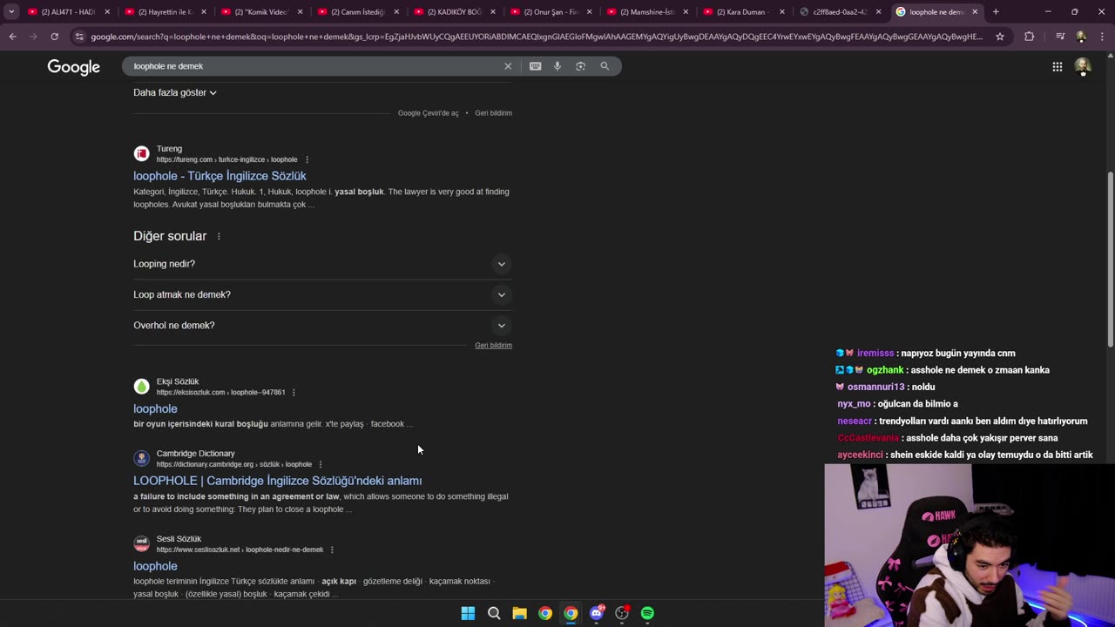Click Geri bildirim next to Google Çeviri

pyautogui.click(x=493, y=113)
